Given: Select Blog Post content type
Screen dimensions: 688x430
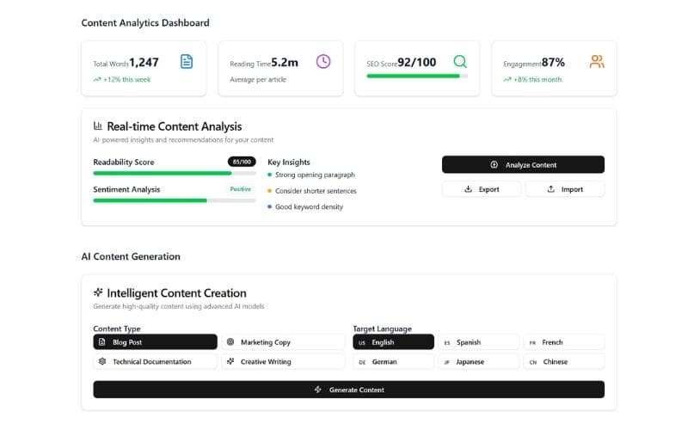Looking at the screenshot, I should click(155, 342).
